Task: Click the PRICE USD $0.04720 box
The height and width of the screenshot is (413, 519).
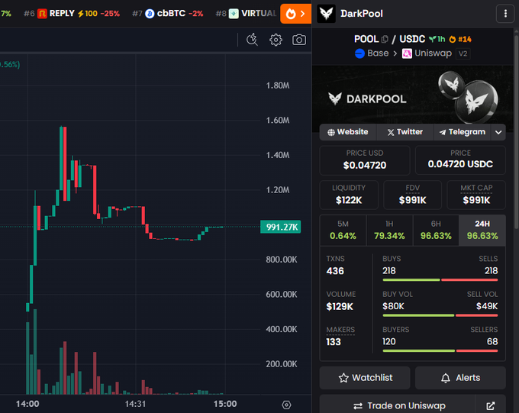Action: 365,160
